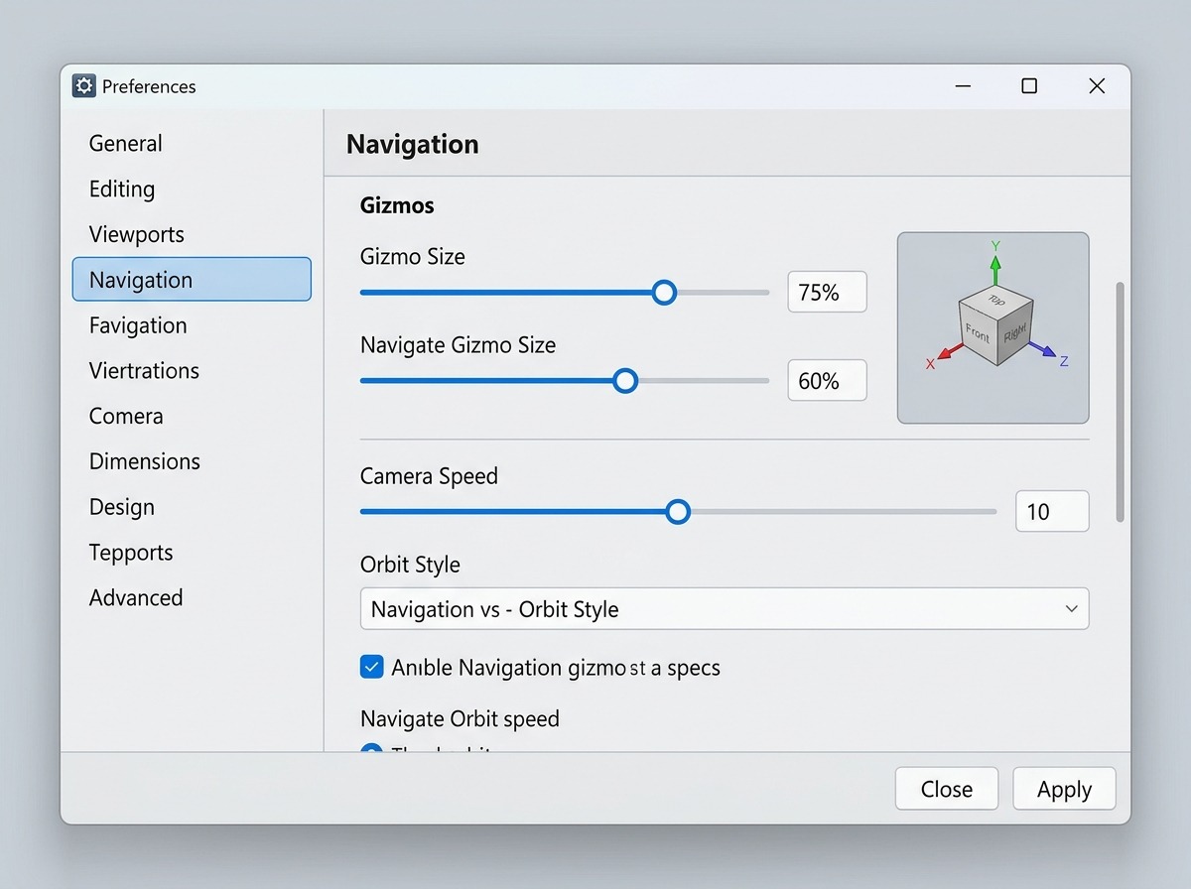This screenshot has width=1191, height=889.
Task: Click the Top face of the gizmo cube
Action: click(995, 301)
